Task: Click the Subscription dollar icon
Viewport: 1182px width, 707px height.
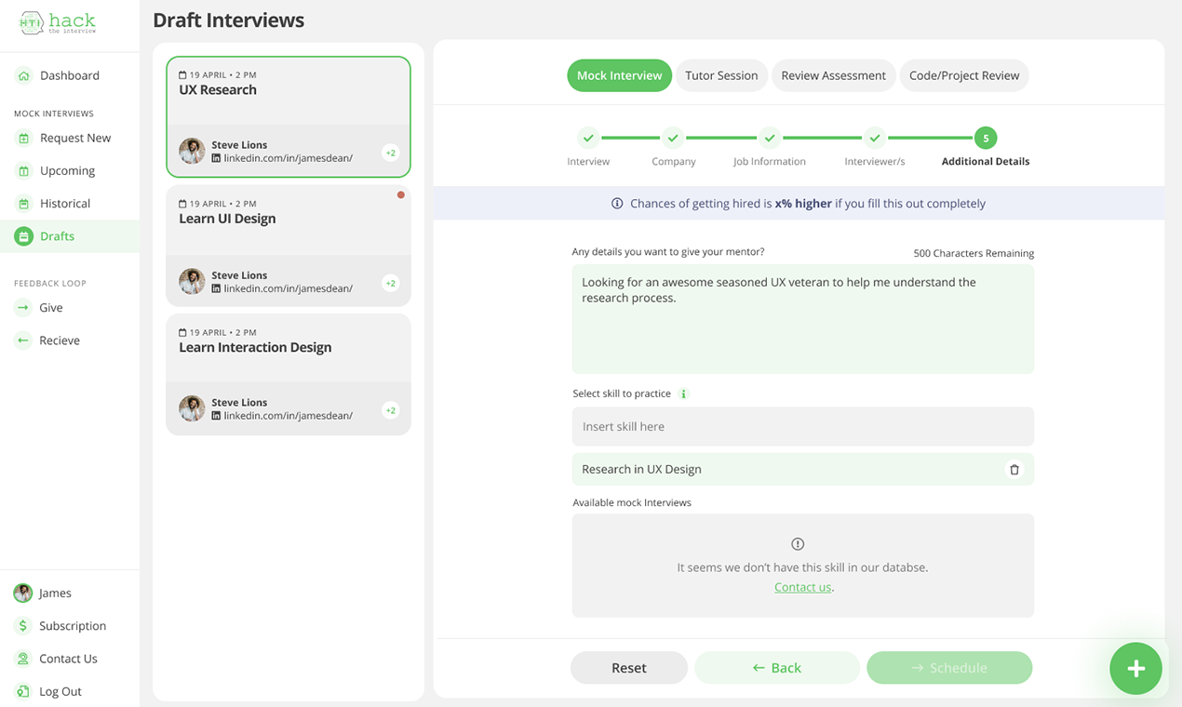Action: tap(23, 626)
